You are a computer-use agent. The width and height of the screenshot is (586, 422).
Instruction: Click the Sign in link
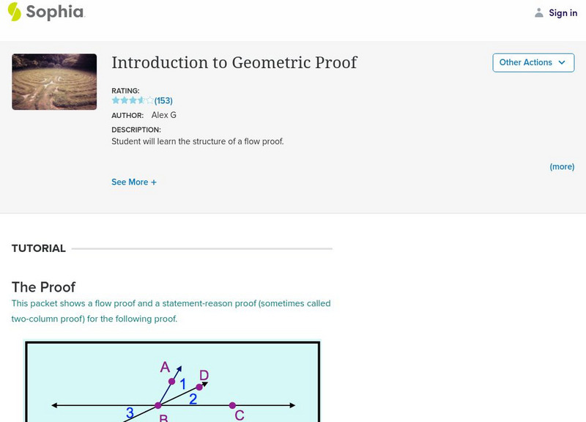coord(563,12)
